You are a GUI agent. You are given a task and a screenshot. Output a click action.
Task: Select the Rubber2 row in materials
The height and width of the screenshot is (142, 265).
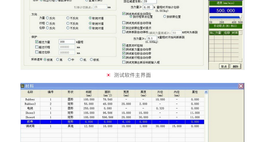coord(30,104)
